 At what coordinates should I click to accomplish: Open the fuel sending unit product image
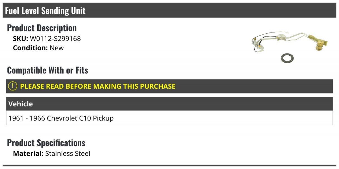[x=290, y=46]
